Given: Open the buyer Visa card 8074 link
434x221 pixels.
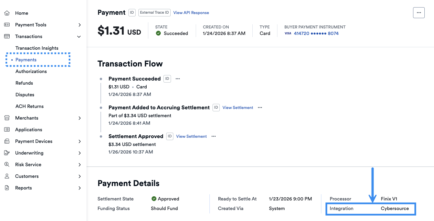Looking at the screenshot, I should (x=316, y=34).
